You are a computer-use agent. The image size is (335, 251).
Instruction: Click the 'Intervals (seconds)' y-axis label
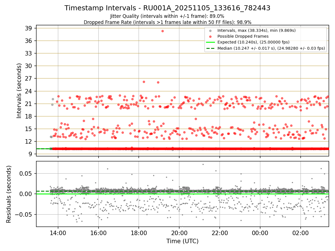point(19,91)
